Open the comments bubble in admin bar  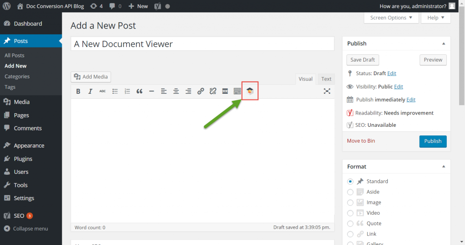[115, 6]
